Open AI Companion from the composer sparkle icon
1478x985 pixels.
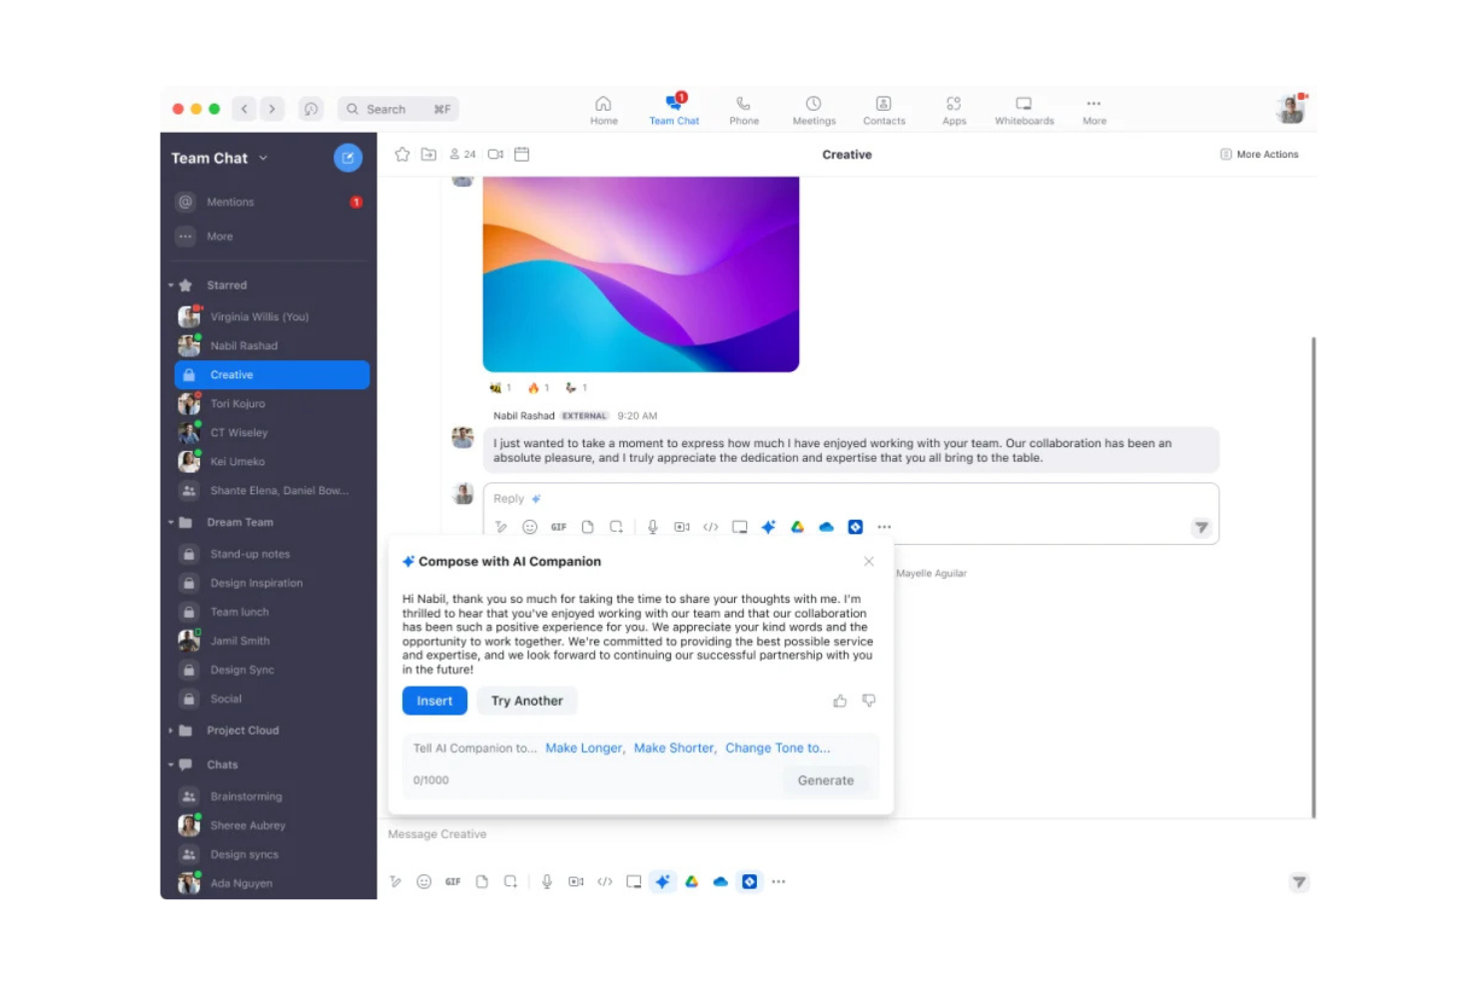coord(663,881)
